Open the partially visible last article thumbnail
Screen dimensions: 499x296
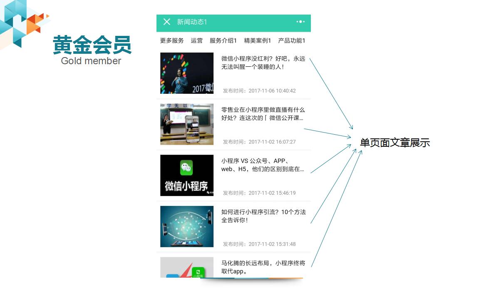[x=187, y=267]
